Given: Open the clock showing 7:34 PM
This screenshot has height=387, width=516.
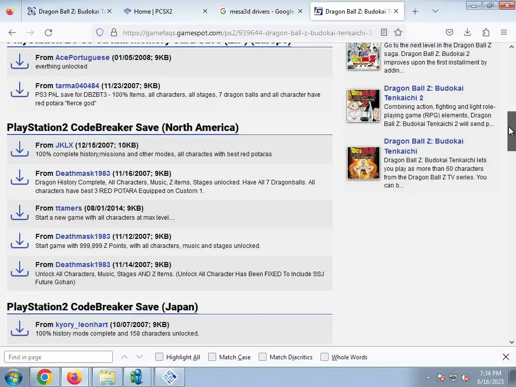Looking at the screenshot, I should tap(490, 377).
